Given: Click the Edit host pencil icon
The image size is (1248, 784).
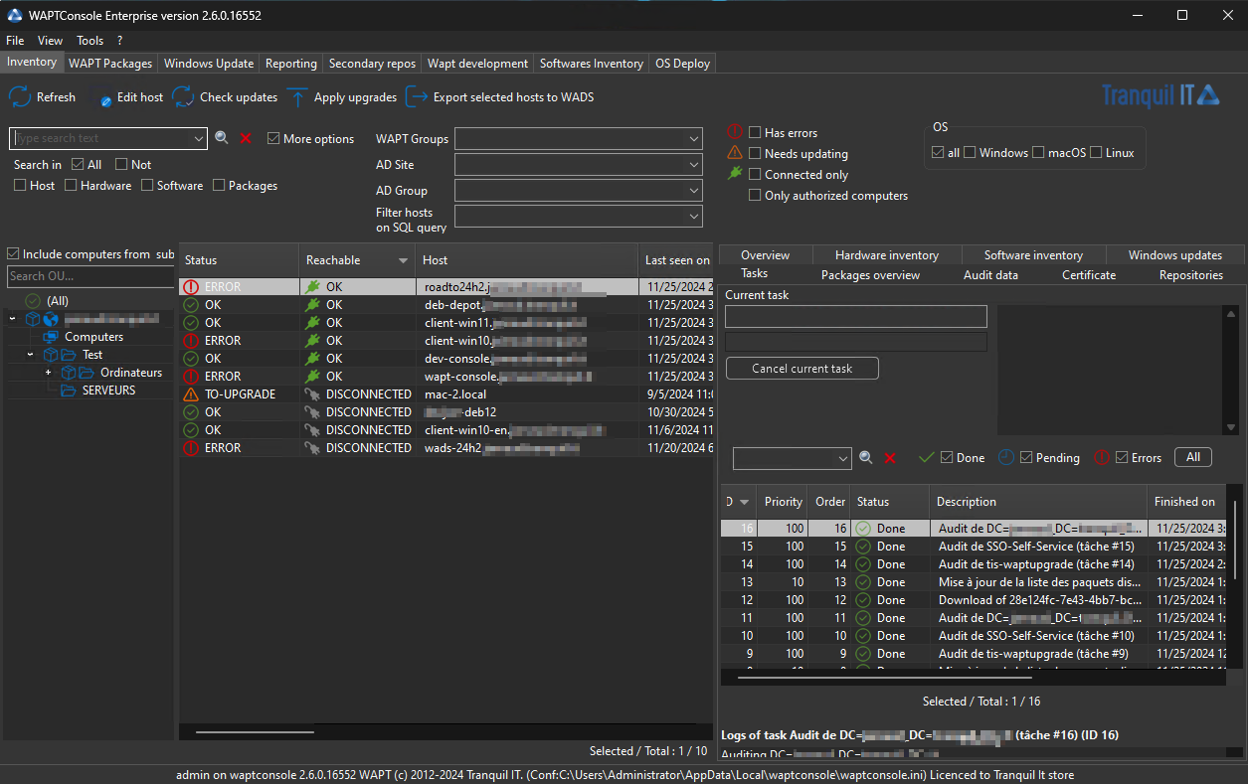Looking at the screenshot, I should pyautogui.click(x=103, y=98).
